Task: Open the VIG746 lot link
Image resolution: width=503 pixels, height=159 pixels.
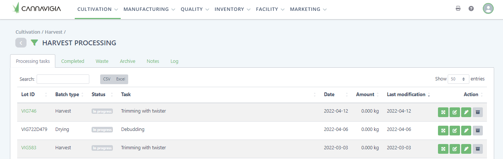Action: point(29,111)
